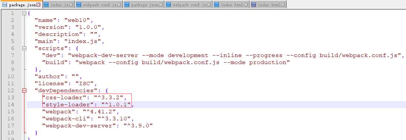Click the "author": "" line
This screenshot has width=406, height=140.
pos(59,76)
